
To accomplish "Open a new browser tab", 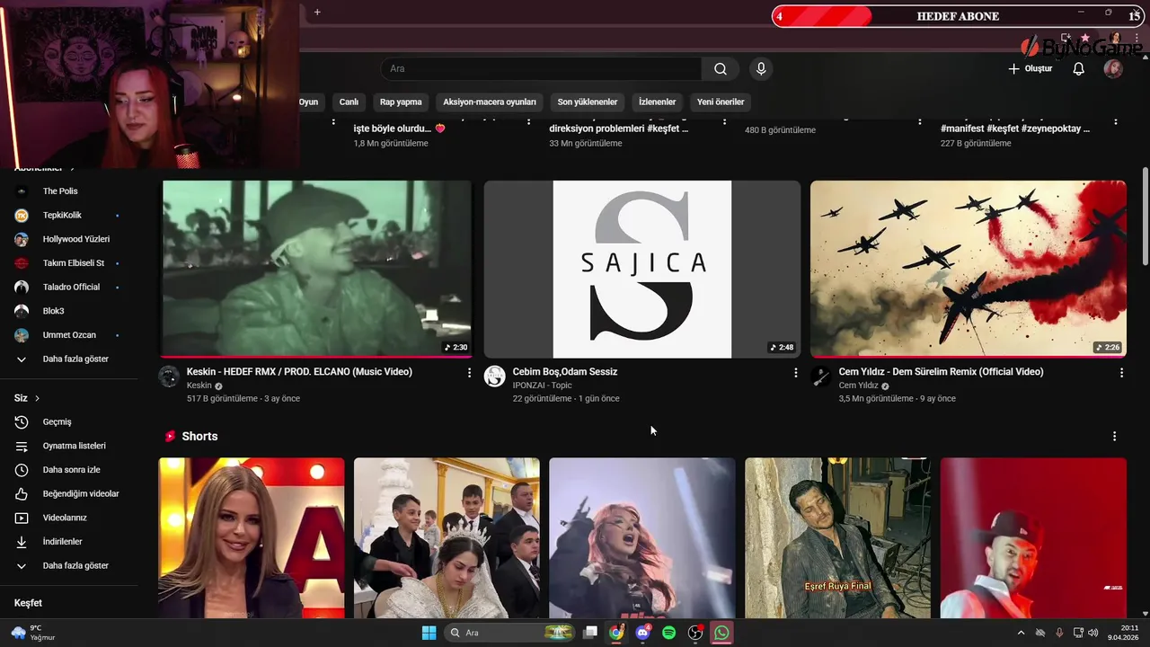I will point(317,13).
